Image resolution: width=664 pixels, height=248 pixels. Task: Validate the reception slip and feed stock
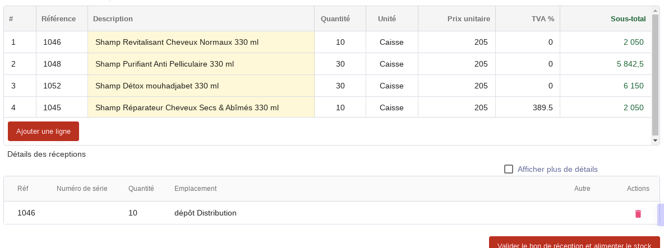[x=574, y=244]
